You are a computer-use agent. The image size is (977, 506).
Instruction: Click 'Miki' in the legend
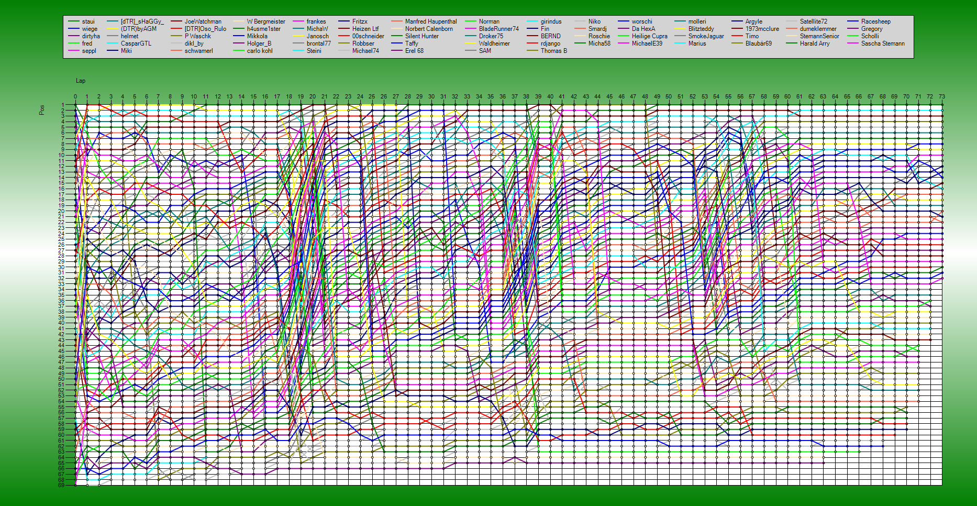click(126, 51)
